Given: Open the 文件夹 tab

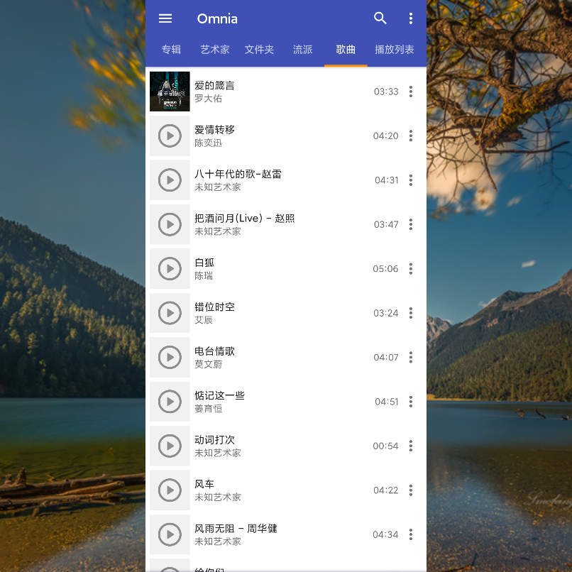Looking at the screenshot, I should click(259, 50).
